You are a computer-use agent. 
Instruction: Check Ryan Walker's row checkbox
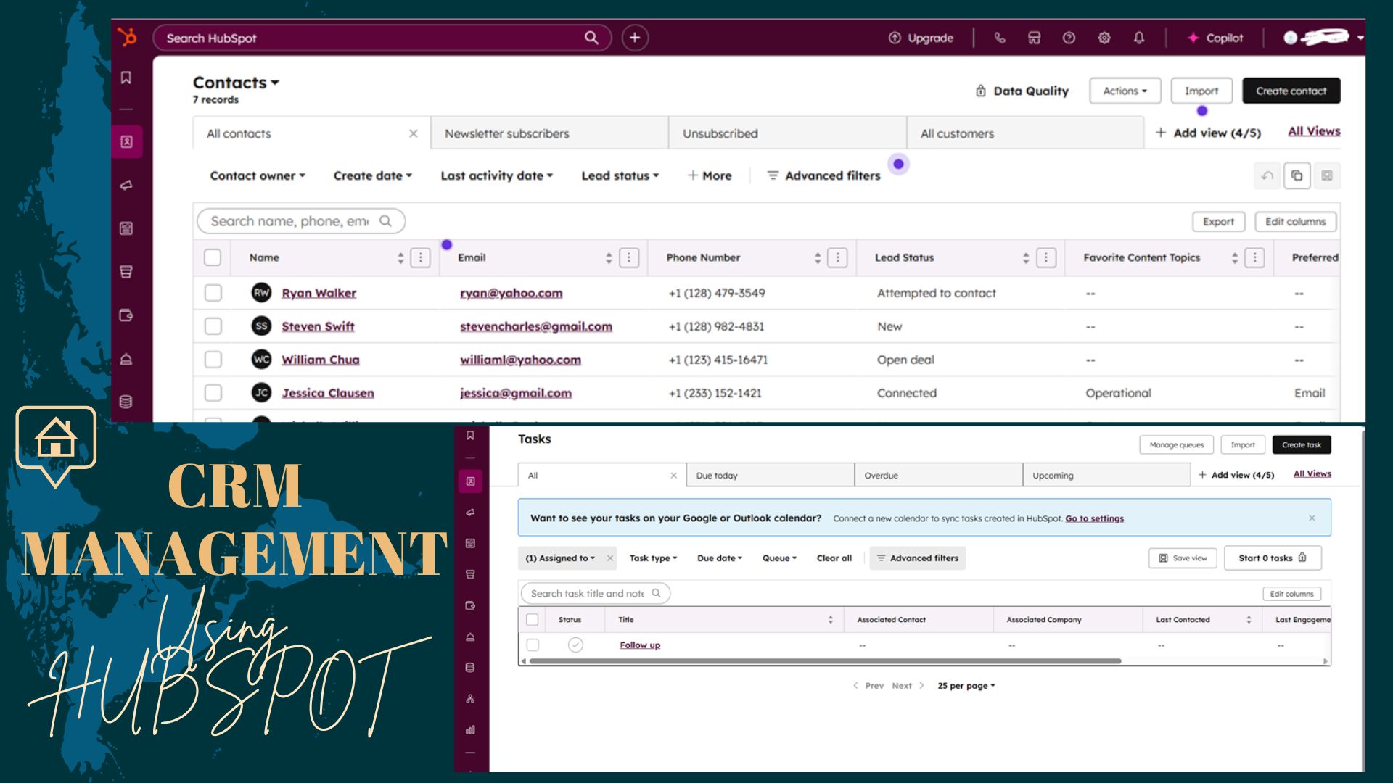pyautogui.click(x=213, y=293)
